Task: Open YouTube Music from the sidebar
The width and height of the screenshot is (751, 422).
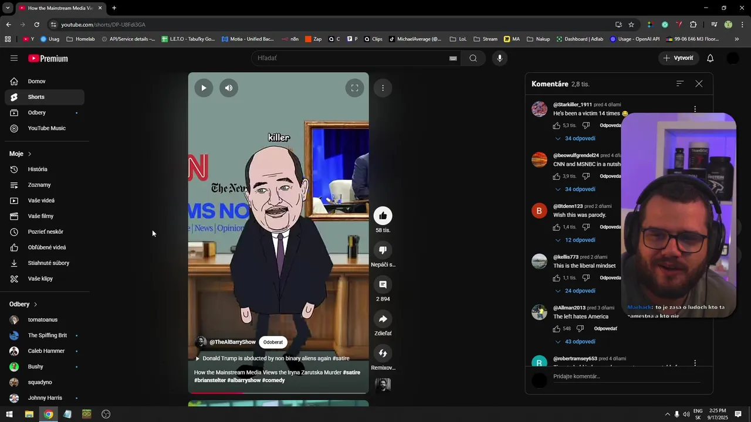Action: point(45,128)
